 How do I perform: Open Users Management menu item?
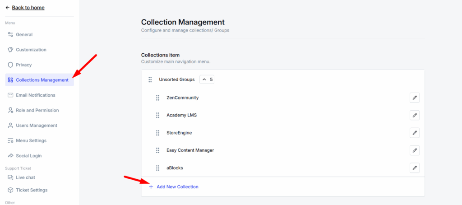[x=40, y=126]
